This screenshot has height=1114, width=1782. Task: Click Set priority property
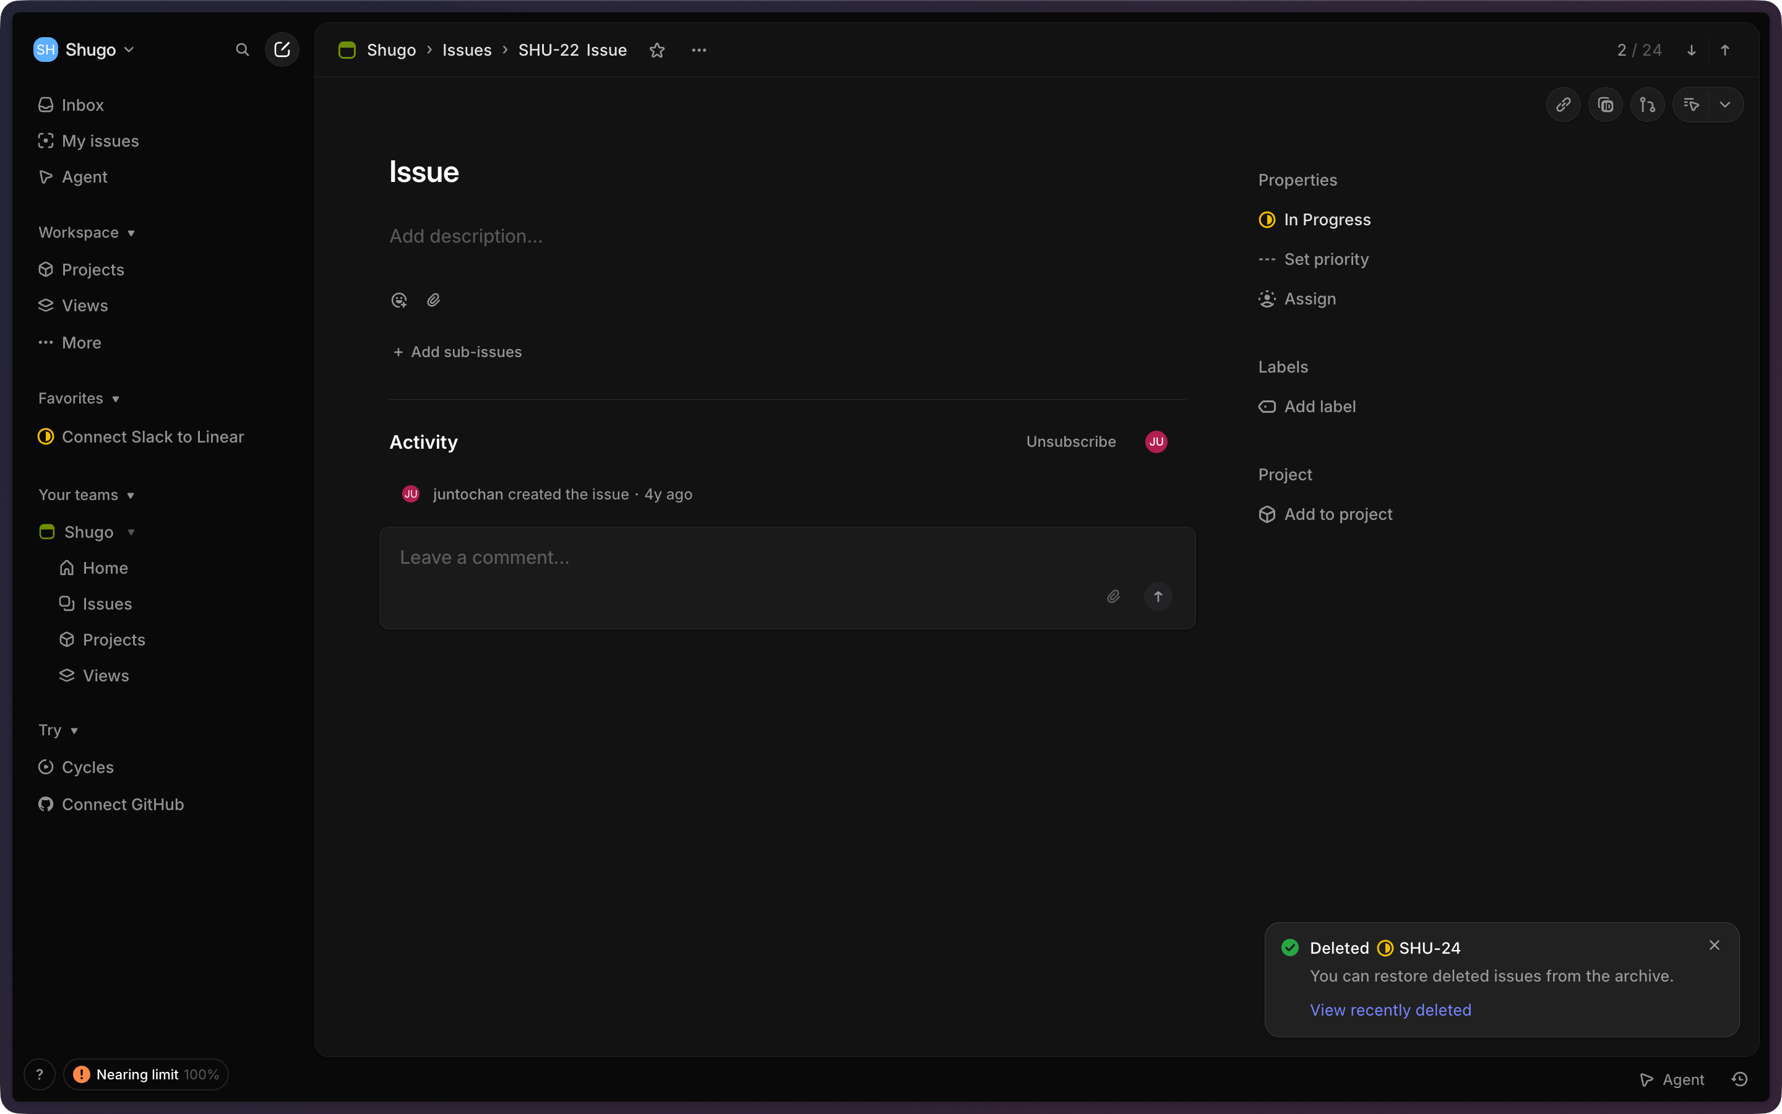1314,259
